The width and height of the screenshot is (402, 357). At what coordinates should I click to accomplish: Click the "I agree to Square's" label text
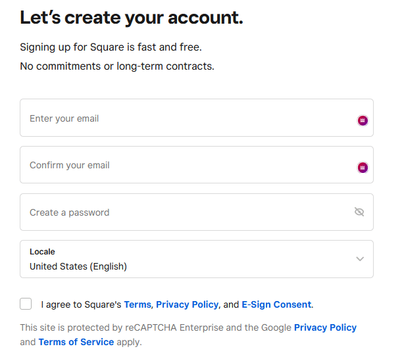tap(81, 304)
